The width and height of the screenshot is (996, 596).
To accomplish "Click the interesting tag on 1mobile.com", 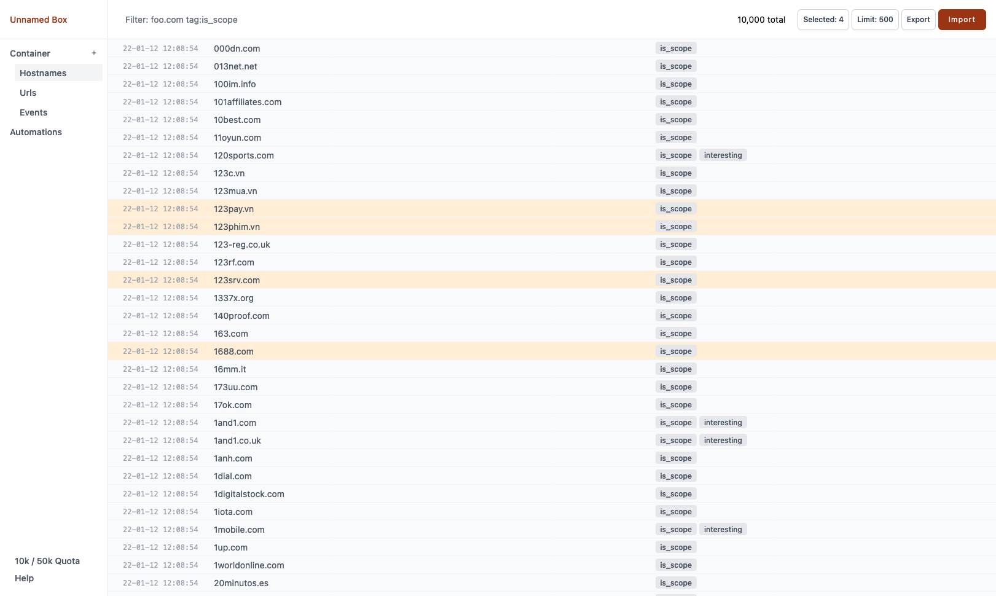I will click(723, 530).
